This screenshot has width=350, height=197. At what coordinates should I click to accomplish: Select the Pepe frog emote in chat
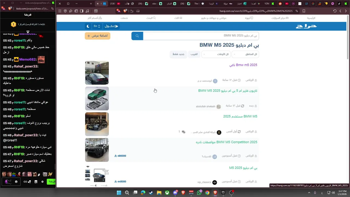coord(14,174)
